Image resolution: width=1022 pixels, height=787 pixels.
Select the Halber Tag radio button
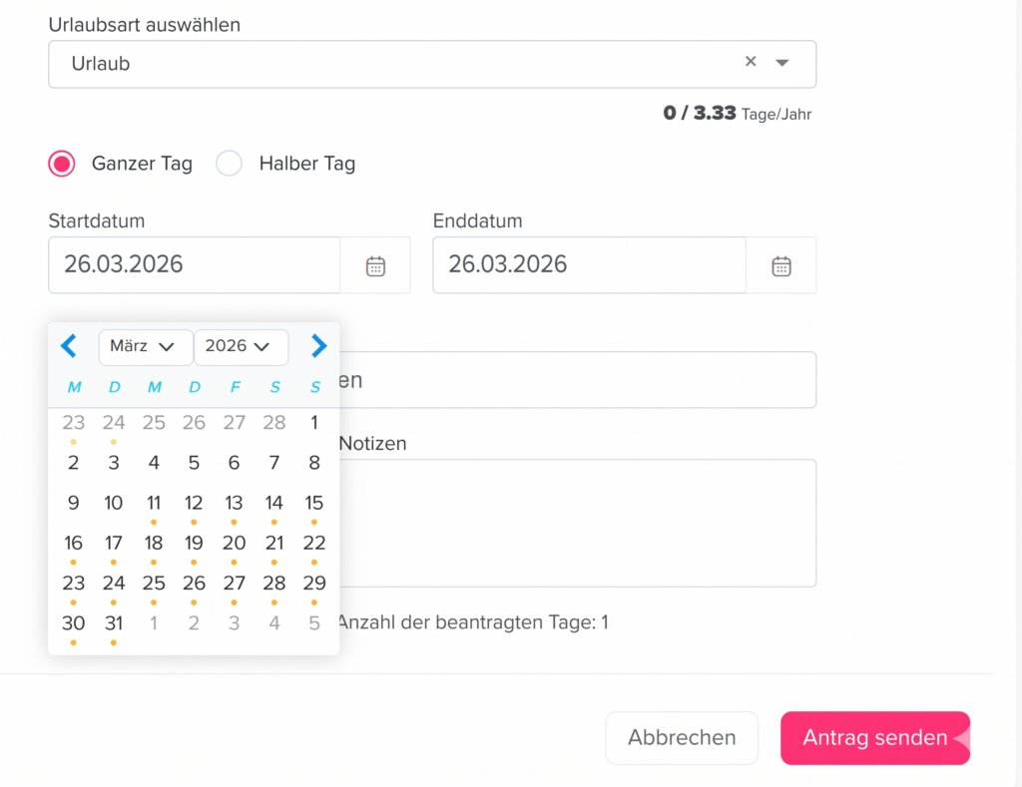pos(229,164)
